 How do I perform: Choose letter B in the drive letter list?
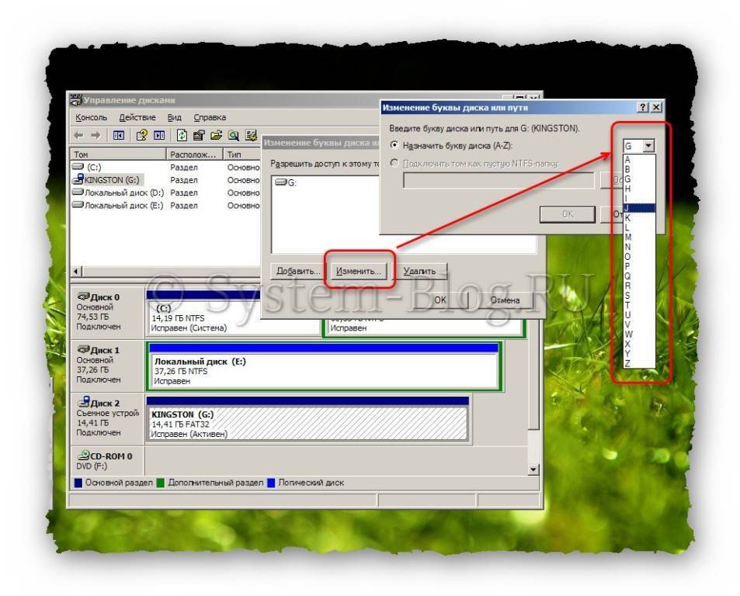click(638, 169)
